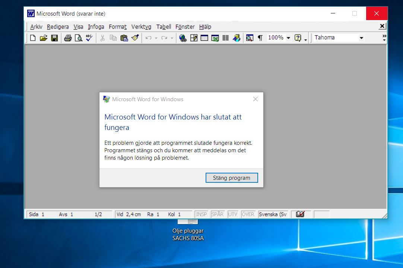Click the Sida 1 page indicator
Viewport: 403px width, 268px height.
tap(37, 214)
